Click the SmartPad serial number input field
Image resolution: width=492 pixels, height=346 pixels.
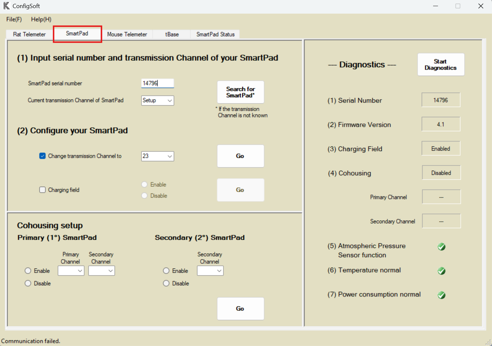point(158,83)
